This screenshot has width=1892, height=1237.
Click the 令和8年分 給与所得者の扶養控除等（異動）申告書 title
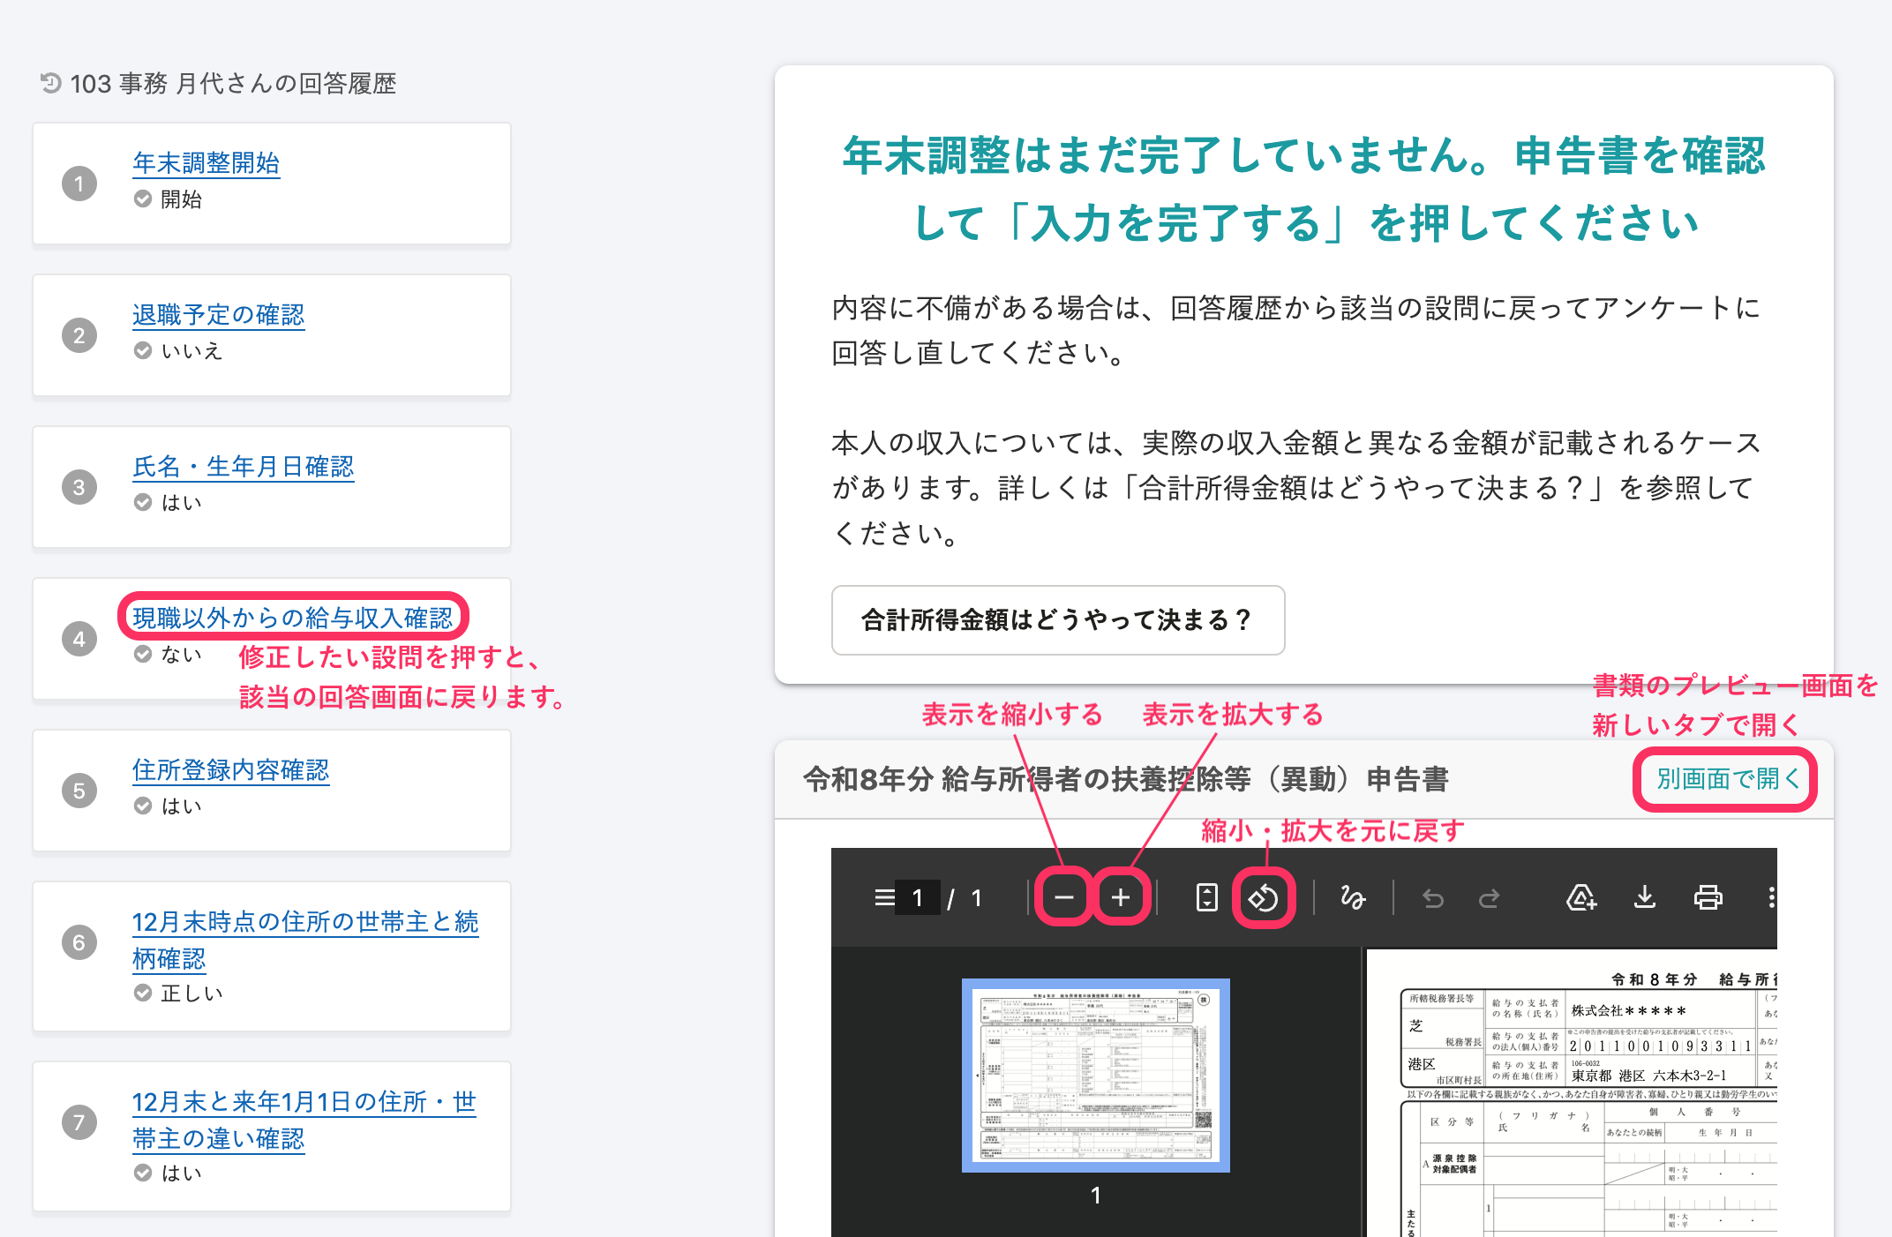tap(1125, 779)
